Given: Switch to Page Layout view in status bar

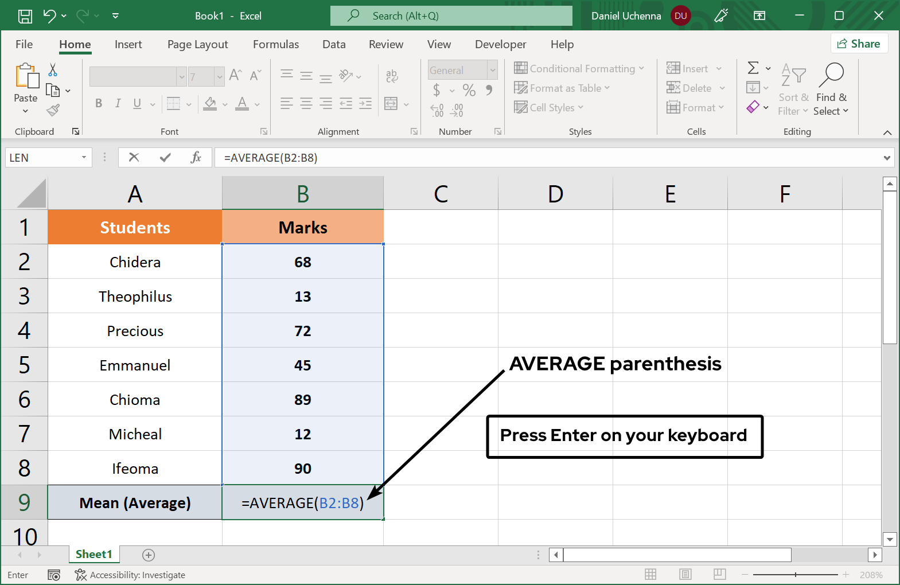Looking at the screenshot, I should click(x=685, y=575).
